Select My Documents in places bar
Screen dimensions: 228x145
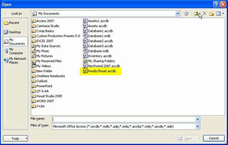pyautogui.click(x=15, y=41)
